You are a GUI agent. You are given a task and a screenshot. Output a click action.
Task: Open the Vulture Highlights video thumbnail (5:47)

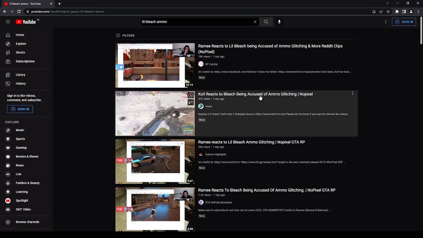tap(155, 161)
